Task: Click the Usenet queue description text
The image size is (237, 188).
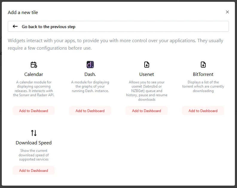Action: 146,91
